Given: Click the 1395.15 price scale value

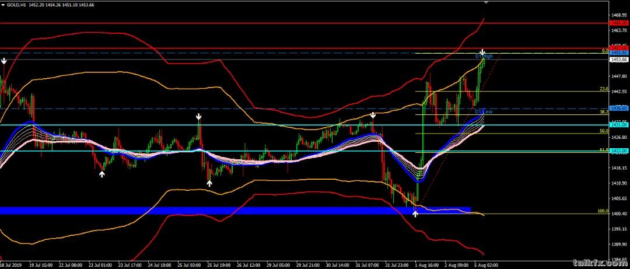Looking at the screenshot, I should 619,229.
